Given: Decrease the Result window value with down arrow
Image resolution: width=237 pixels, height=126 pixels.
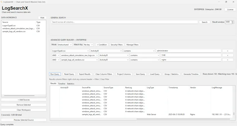Looking at the screenshot, I should [x=233, y=23].
